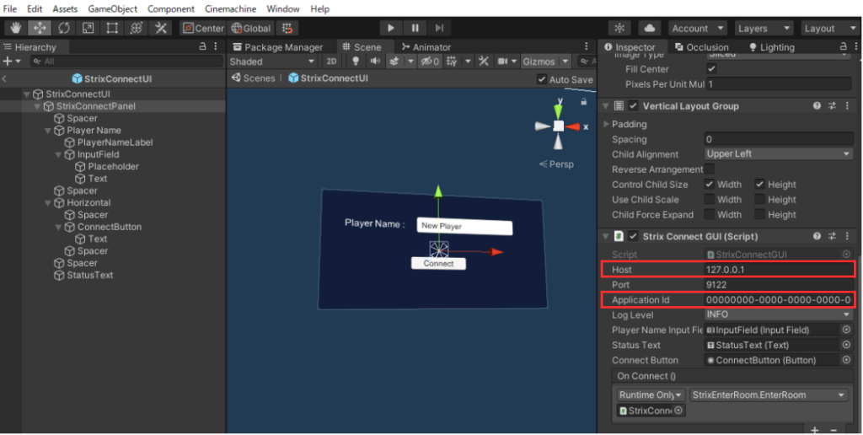
Task: Click the Hierarchy search field
Action: point(126,62)
